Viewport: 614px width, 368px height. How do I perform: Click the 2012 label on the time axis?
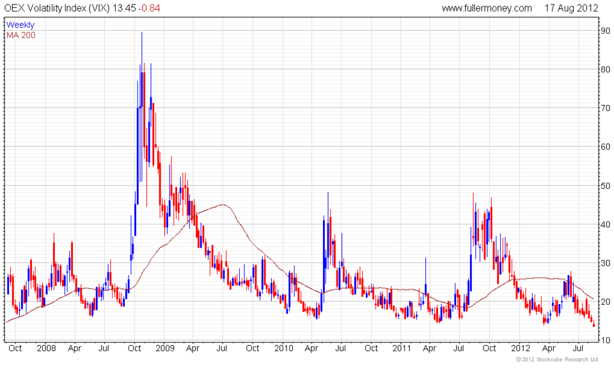pyautogui.click(x=521, y=348)
